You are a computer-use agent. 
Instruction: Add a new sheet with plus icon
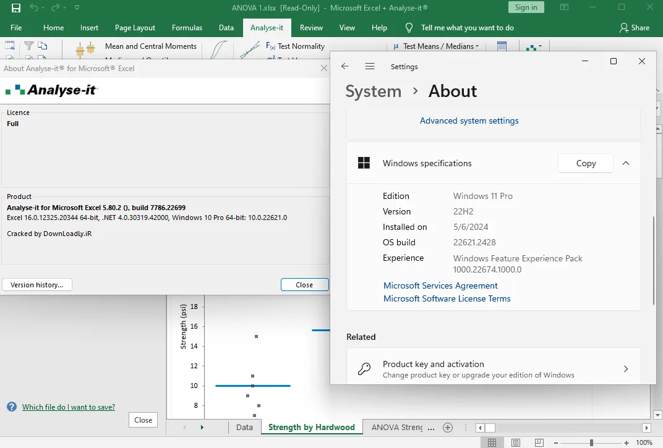click(447, 428)
